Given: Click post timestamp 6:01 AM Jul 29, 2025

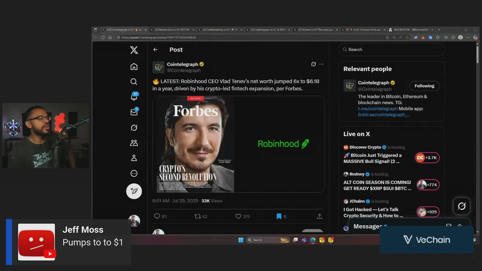Looking at the screenshot, I should point(175,201).
